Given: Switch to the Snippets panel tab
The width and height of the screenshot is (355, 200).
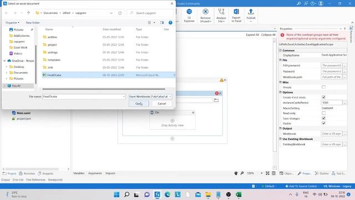Looking at the screenshot, I should pyautogui.click(x=45, y=173).
